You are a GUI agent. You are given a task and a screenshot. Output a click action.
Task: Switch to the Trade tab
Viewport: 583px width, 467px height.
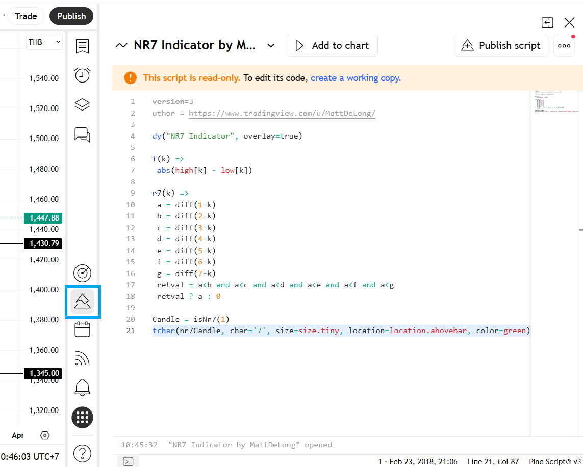click(x=26, y=16)
